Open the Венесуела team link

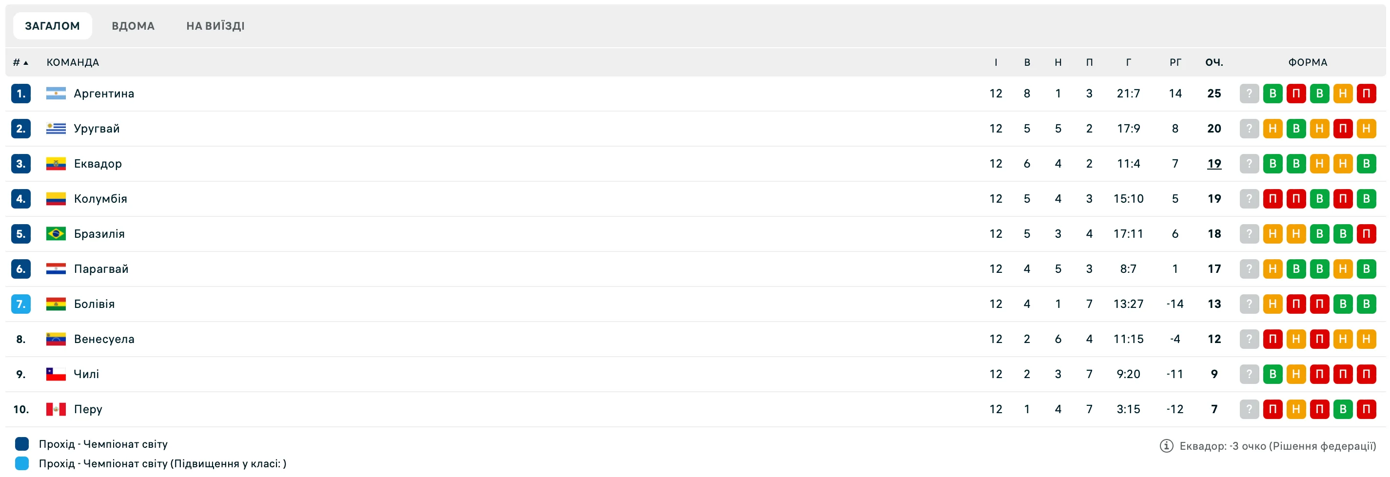(103, 339)
